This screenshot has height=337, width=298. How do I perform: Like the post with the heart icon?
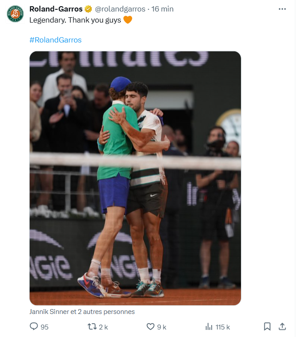point(150,327)
